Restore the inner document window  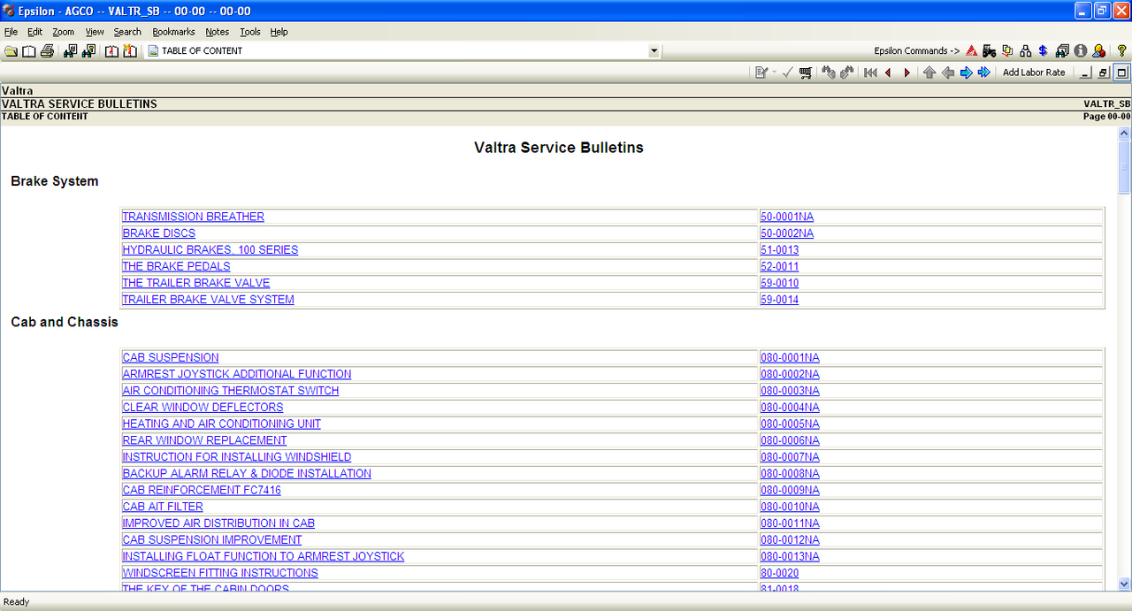[1103, 73]
